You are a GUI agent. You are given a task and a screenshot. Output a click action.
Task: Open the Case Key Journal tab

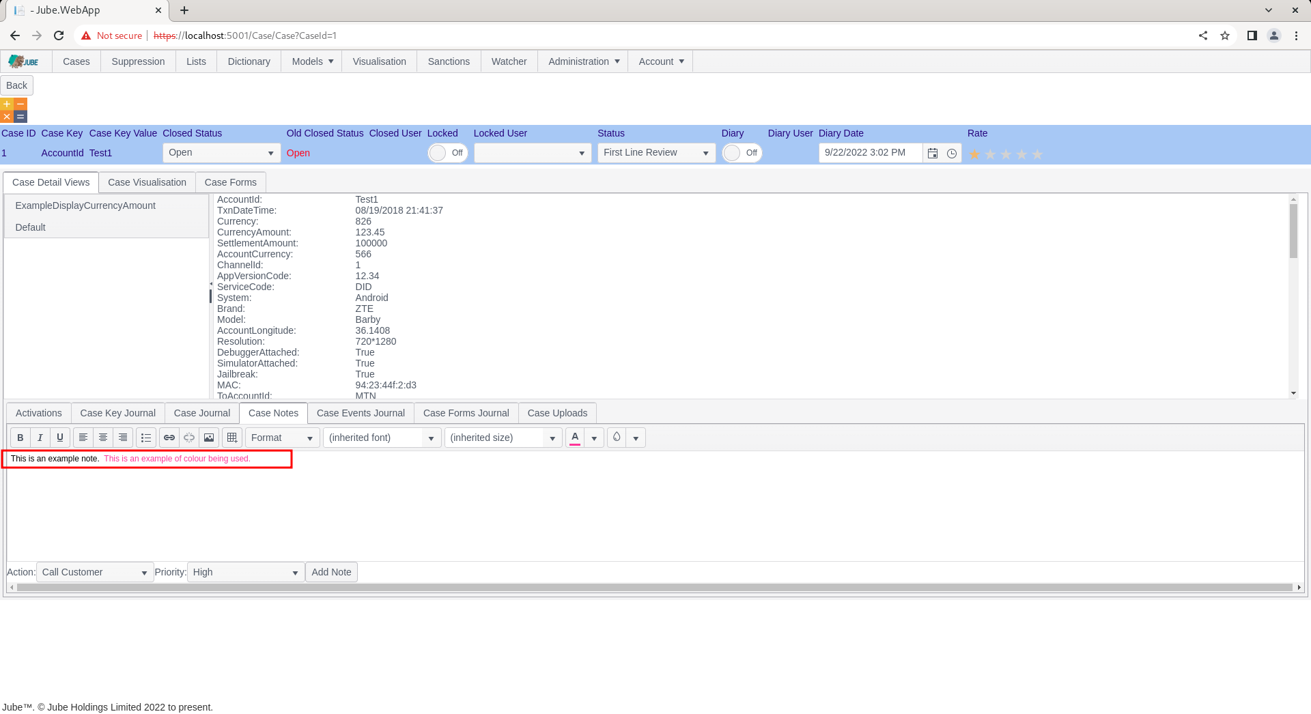click(117, 413)
